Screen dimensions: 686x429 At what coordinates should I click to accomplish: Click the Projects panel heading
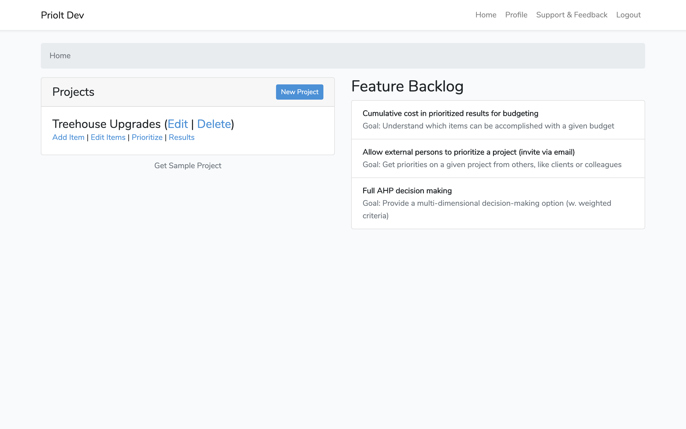click(73, 92)
